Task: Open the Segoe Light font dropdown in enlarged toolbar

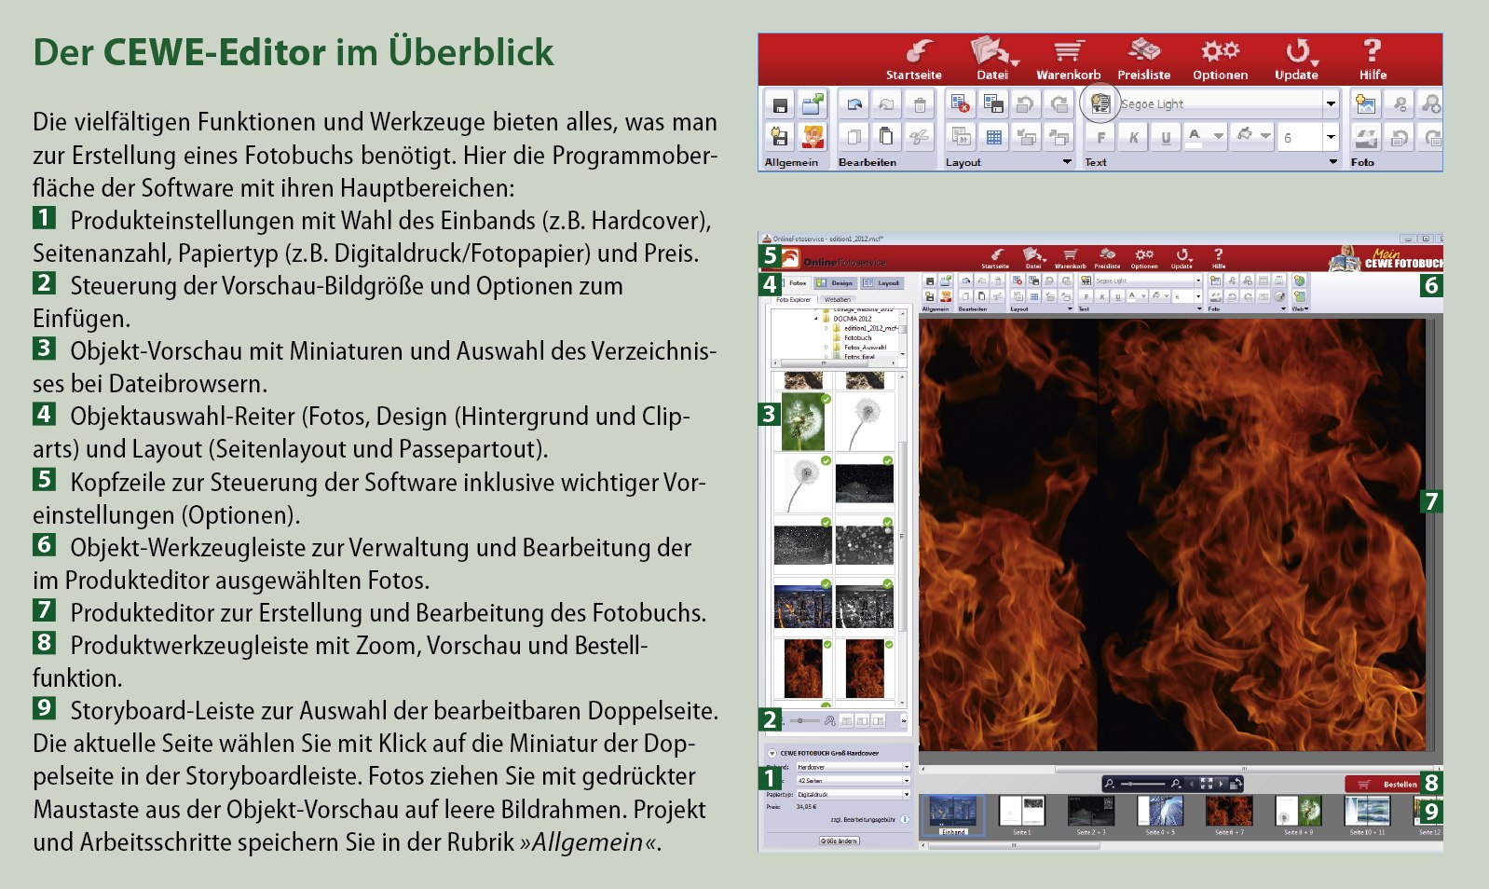Action: click(1331, 103)
